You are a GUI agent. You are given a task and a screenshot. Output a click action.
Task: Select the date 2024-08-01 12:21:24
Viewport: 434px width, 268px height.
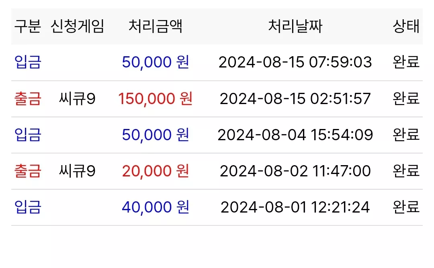pyautogui.click(x=295, y=207)
